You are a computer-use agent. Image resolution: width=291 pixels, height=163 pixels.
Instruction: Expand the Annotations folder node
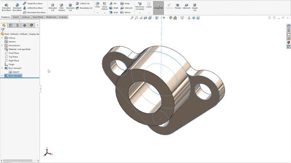[2, 45]
